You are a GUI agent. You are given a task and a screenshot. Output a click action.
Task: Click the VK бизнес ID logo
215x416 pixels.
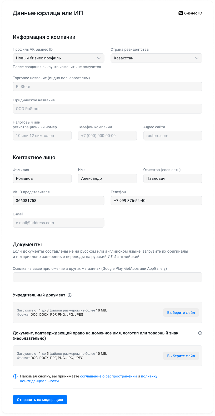coord(190,13)
